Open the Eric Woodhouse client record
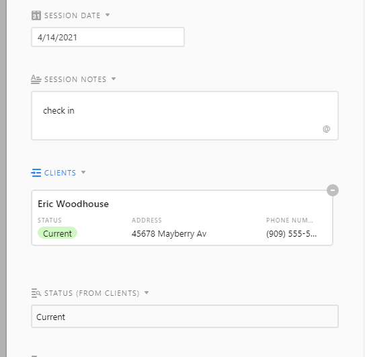Screen dimensions: 365x357 click(x=73, y=204)
